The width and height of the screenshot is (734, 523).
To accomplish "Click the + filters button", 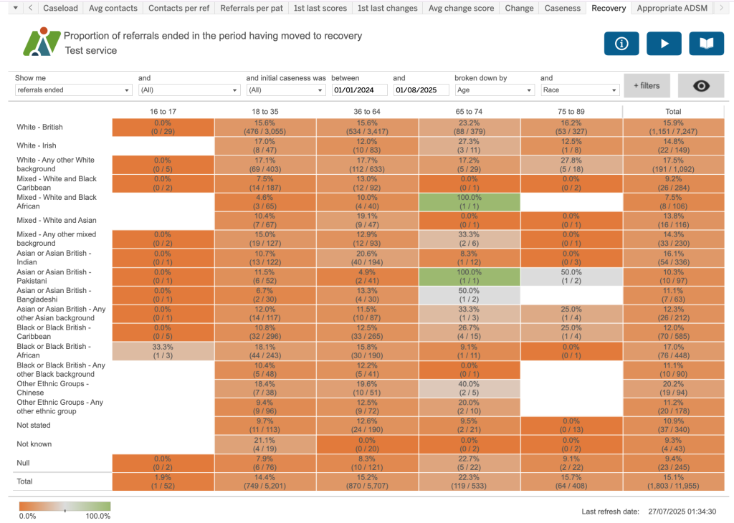I will [x=646, y=86].
